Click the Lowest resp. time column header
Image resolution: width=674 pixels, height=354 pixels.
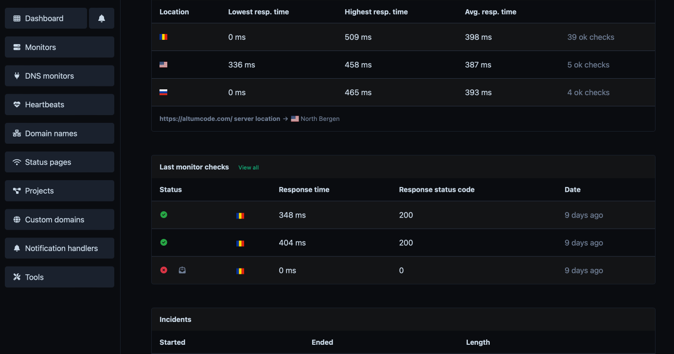coord(258,12)
